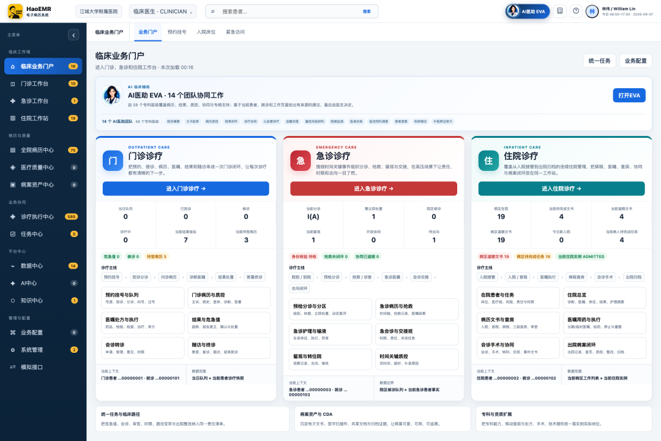Open 门诊病历与质控 card

229,298
